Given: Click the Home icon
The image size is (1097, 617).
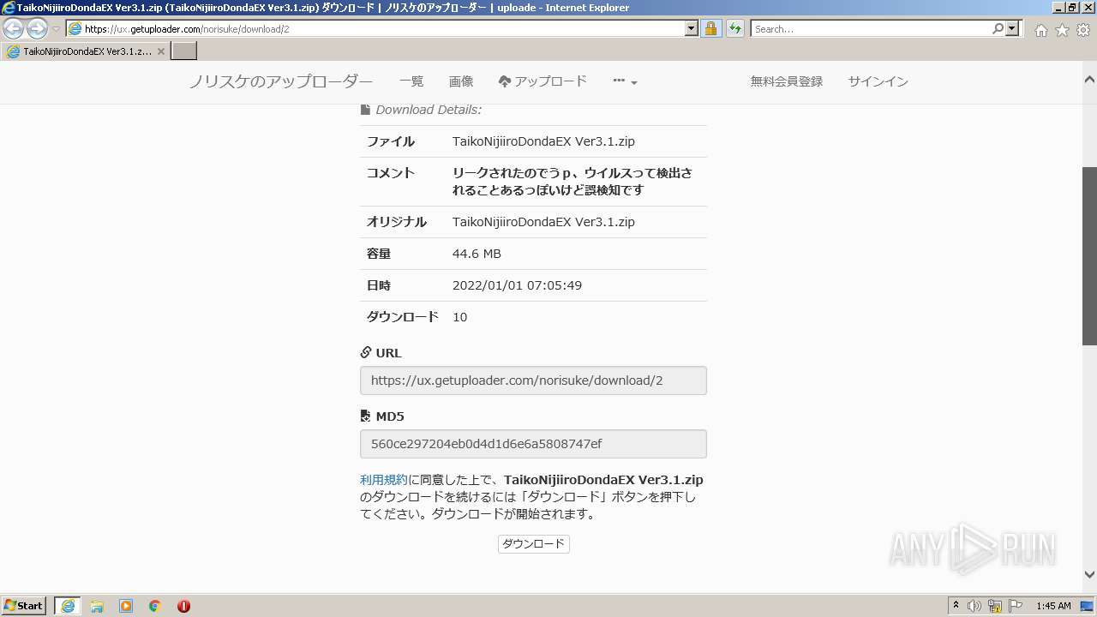Looking at the screenshot, I should pos(1040,30).
